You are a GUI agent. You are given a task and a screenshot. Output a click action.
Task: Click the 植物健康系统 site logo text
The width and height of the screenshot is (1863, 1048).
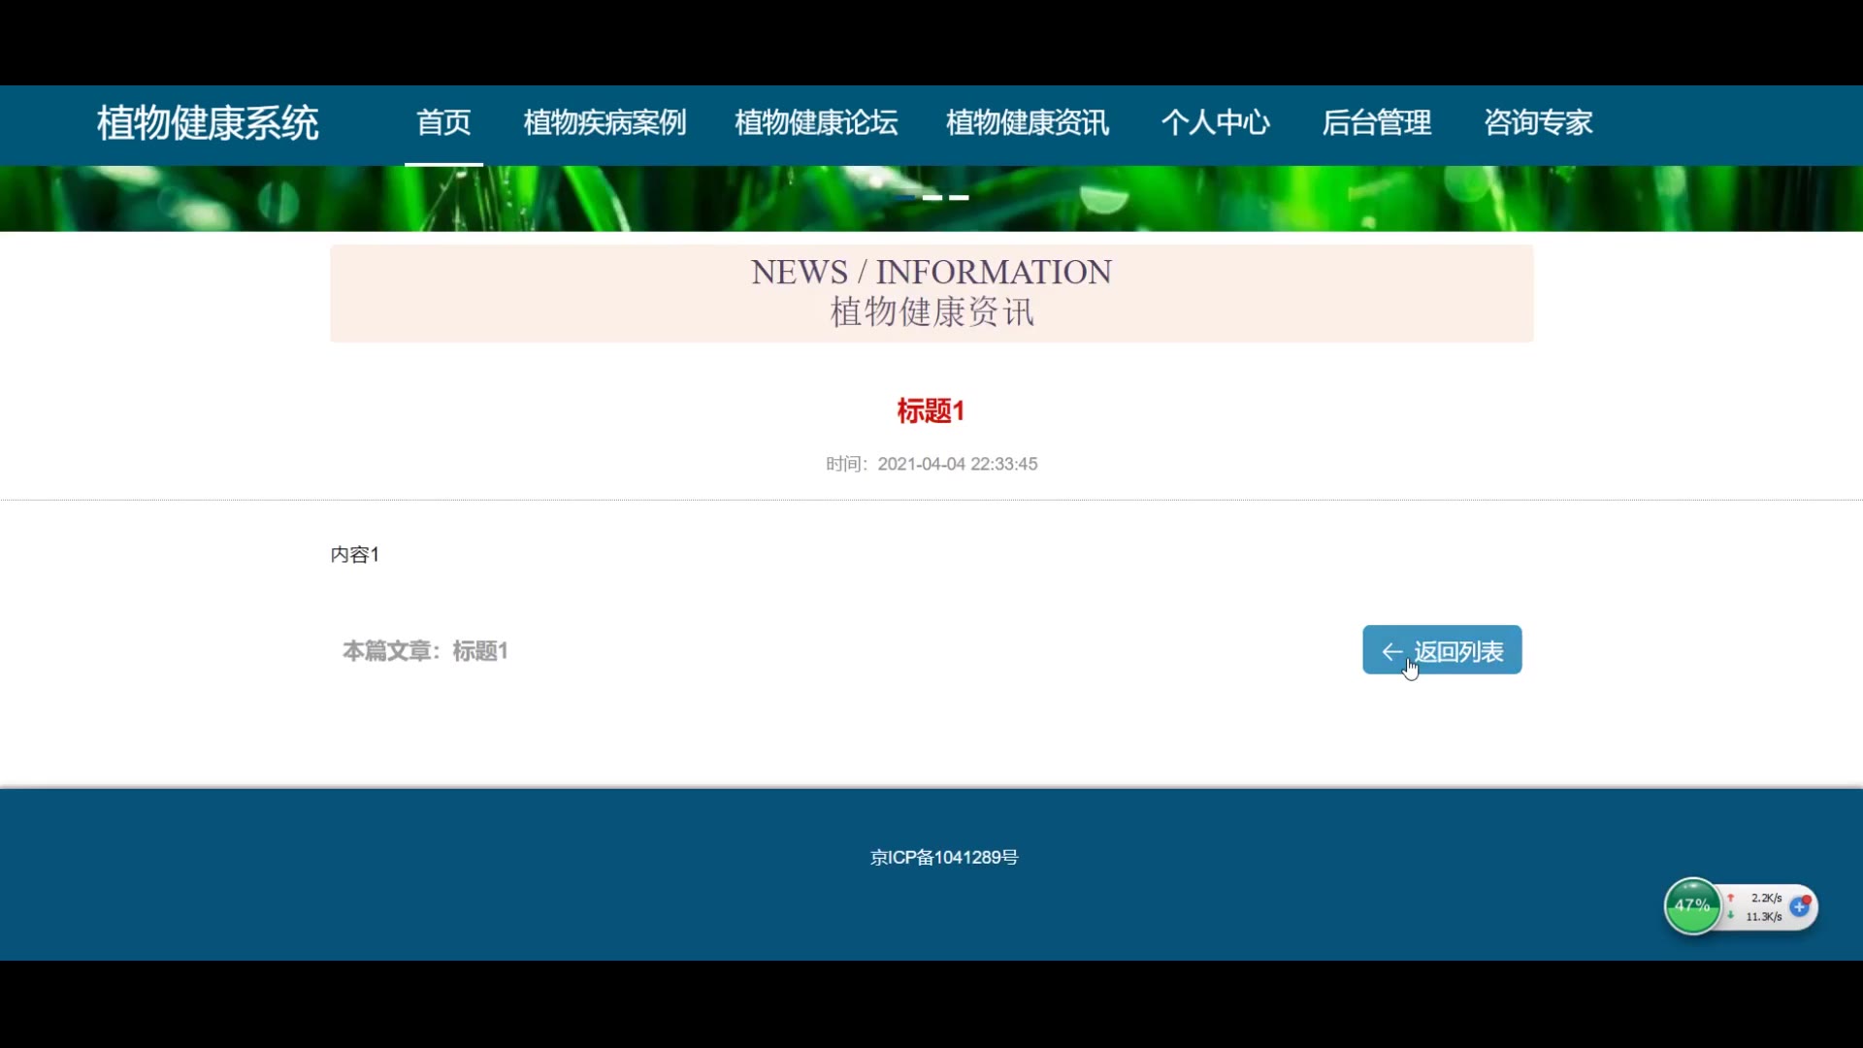pyautogui.click(x=208, y=124)
